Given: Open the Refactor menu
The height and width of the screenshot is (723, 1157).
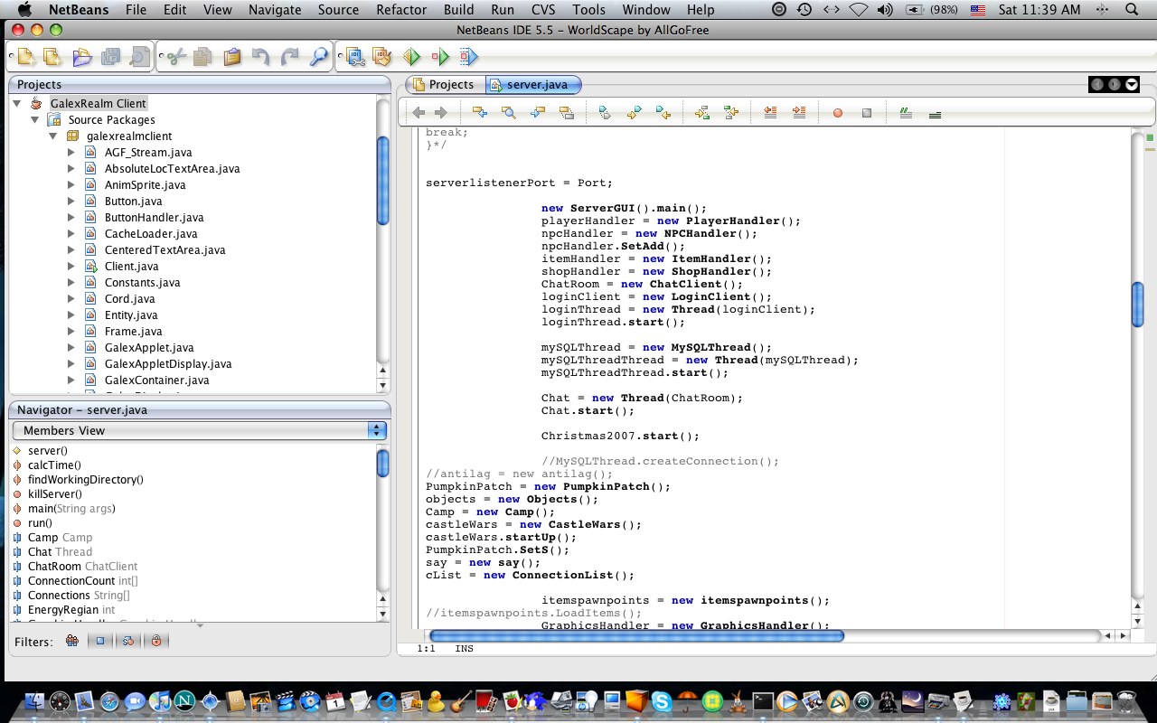Looking at the screenshot, I should 401,10.
